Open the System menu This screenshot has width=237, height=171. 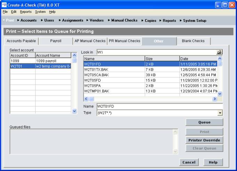pyautogui.click(x=40, y=12)
